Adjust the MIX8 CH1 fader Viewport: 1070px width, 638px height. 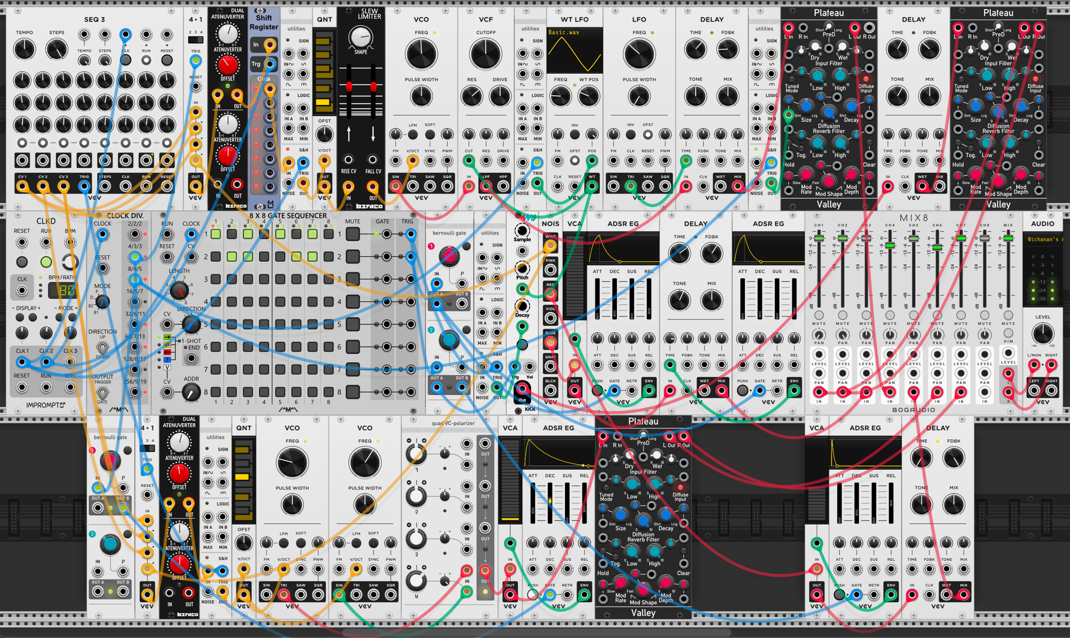pos(819,238)
